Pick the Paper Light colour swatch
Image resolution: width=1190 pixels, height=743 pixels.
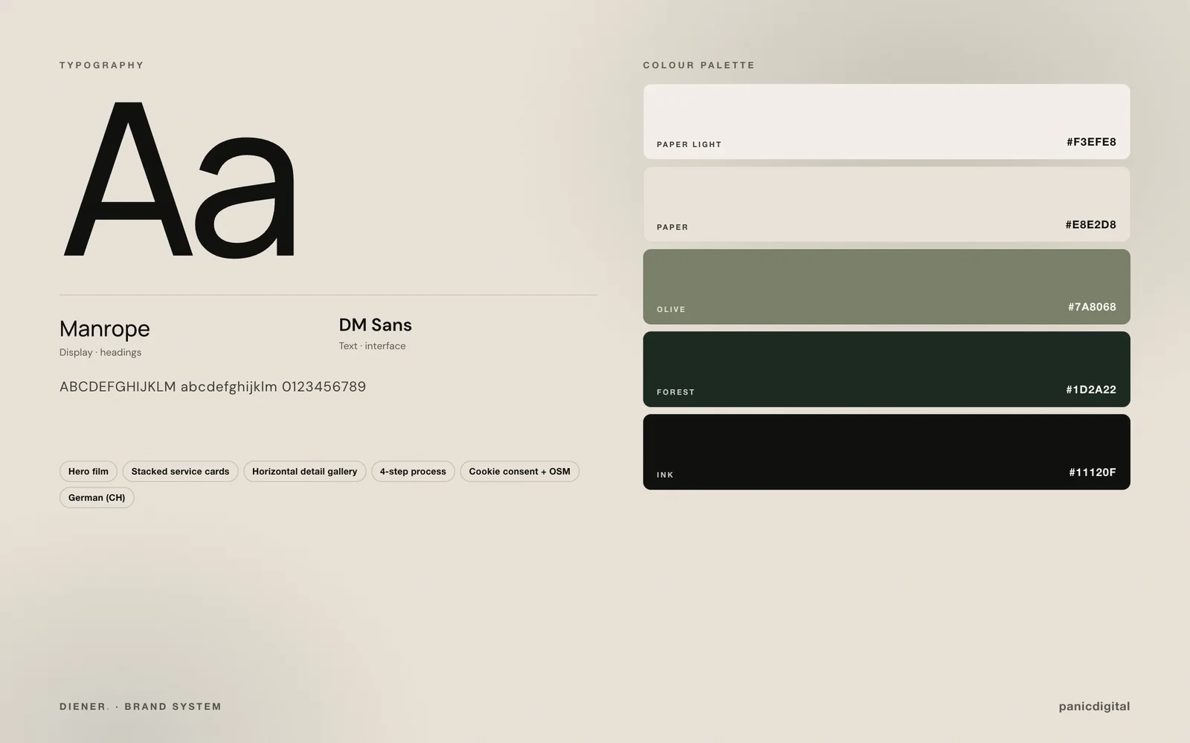coord(887,121)
